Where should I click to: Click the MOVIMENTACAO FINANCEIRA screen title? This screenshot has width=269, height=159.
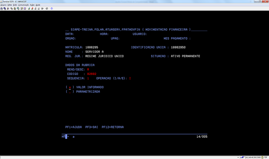(x=166, y=30)
